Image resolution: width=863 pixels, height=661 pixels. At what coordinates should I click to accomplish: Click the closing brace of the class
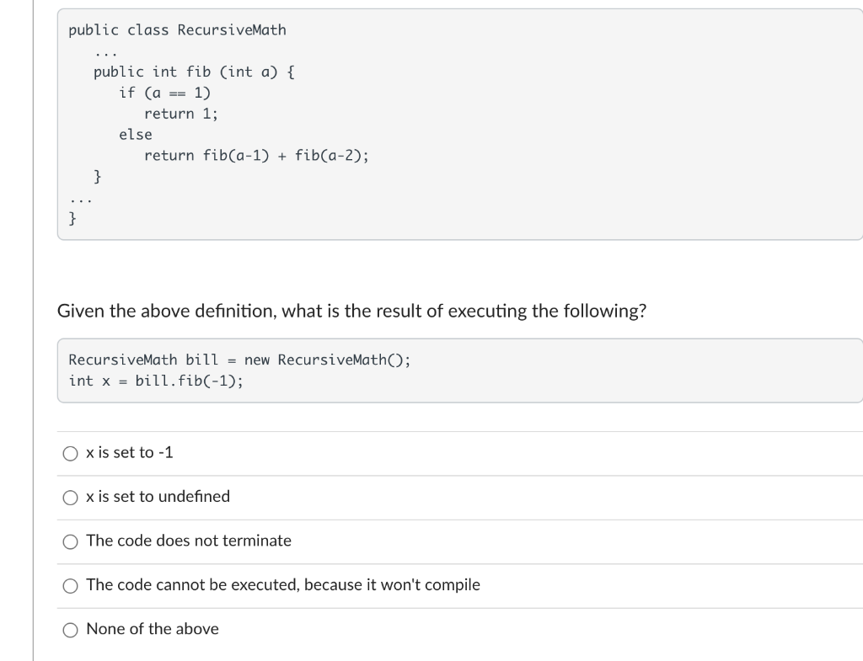(x=72, y=218)
